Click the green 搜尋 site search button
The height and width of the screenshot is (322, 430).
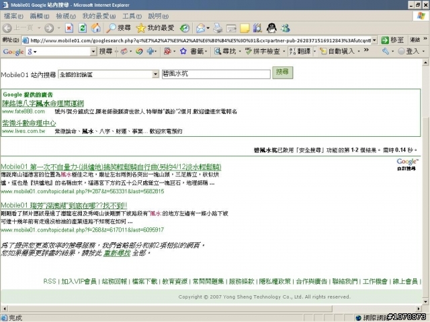pos(282,72)
